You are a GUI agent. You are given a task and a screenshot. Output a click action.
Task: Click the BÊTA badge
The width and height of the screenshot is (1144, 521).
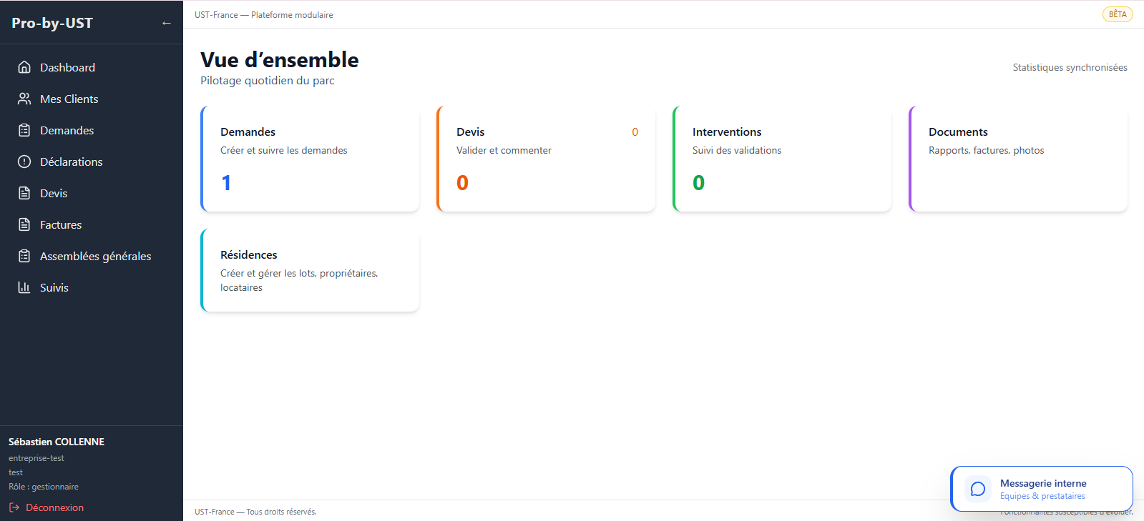click(x=1118, y=14)
